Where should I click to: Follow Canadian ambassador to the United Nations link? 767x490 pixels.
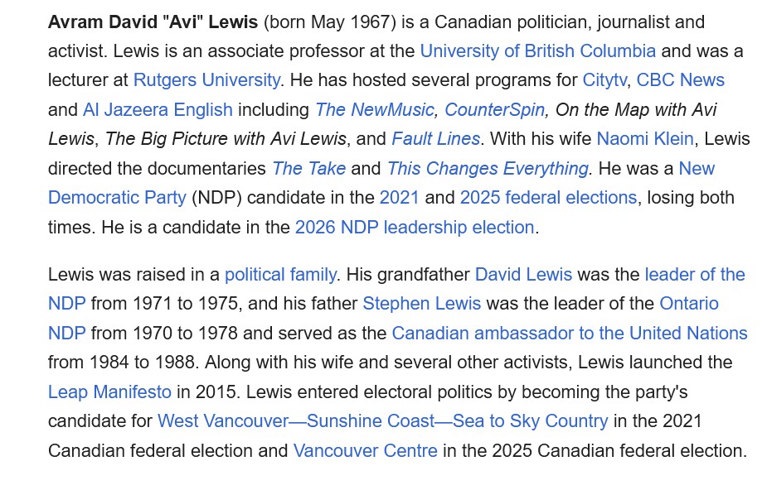click(x=570, y=334)
